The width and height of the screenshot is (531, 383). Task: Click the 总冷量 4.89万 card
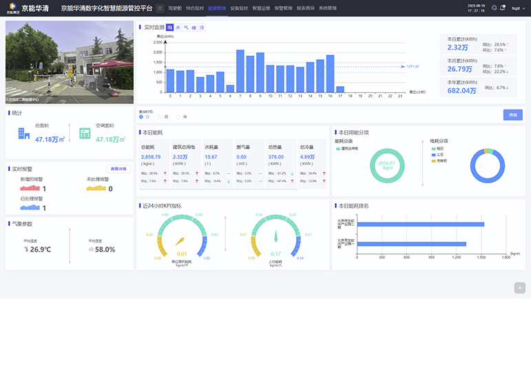pos(313,163)
